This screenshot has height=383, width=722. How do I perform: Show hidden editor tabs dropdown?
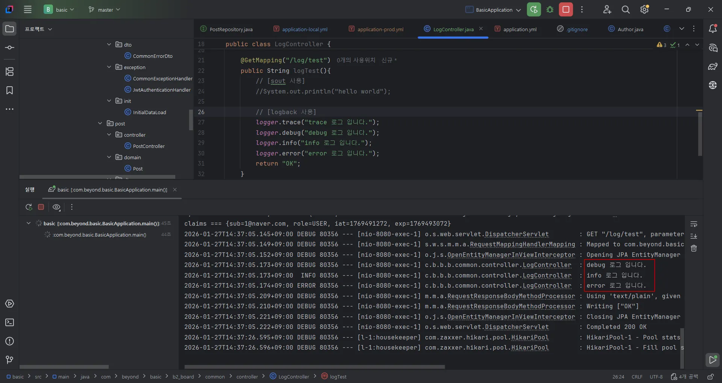click(x=681, y=29)
